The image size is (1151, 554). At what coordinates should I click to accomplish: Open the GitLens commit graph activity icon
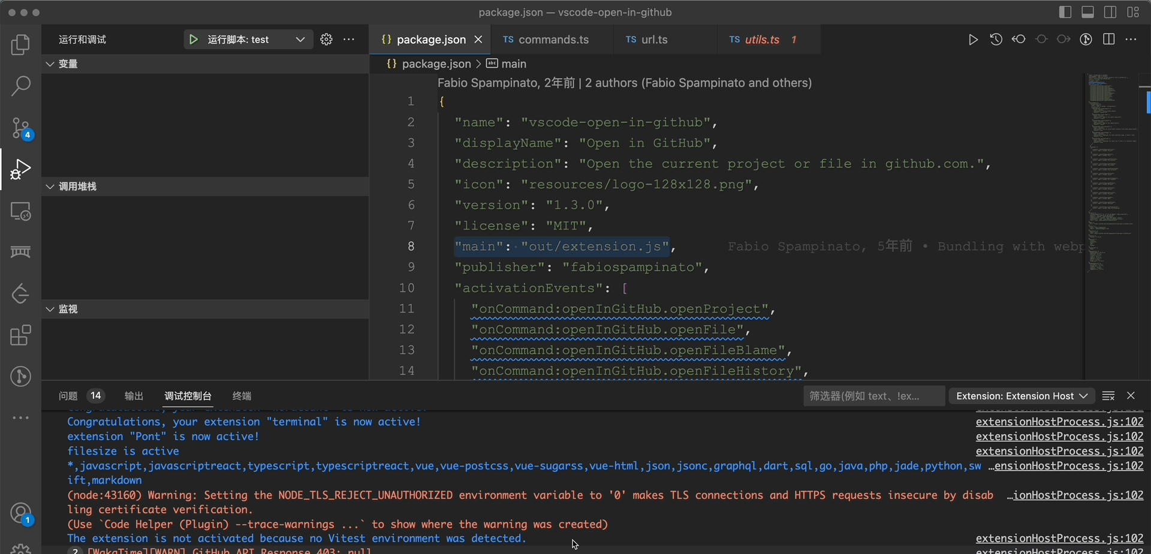pos(20,377)
